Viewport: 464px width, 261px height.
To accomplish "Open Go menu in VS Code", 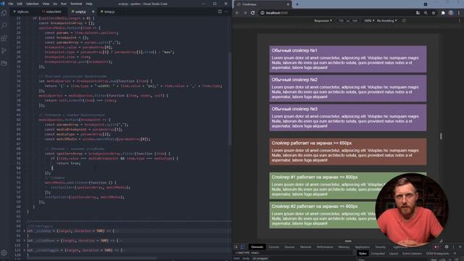I will pyautogui.click(x=55, y=4).
